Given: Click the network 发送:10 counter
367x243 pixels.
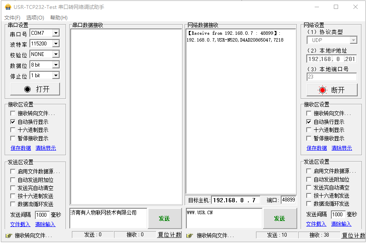Looking at the screenshot, I should click(277, 235).
